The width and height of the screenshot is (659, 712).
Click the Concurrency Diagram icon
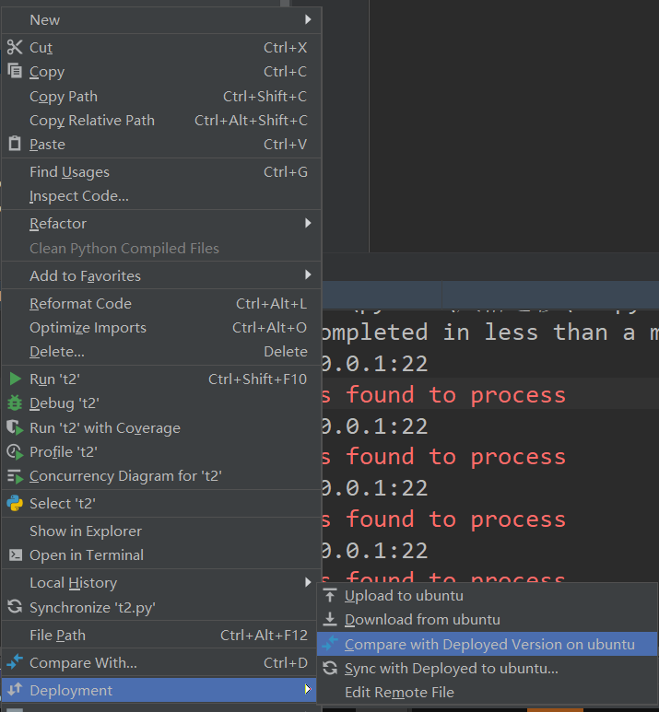pos(15,476)
